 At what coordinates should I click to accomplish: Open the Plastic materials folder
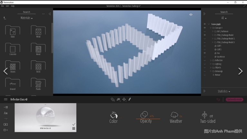pos(38,84)
